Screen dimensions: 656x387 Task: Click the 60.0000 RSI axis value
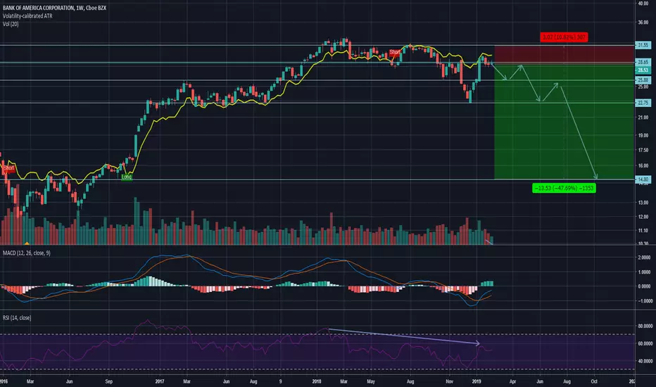[645, 343]
